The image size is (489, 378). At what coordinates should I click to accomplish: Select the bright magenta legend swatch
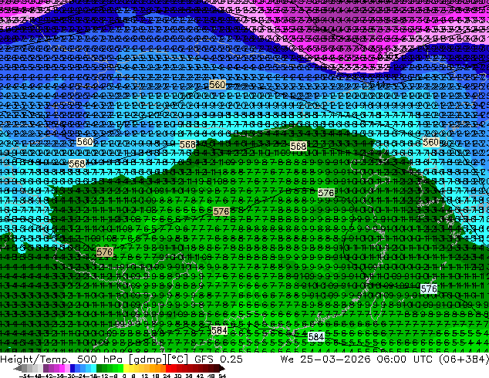(x=62, y=368)
